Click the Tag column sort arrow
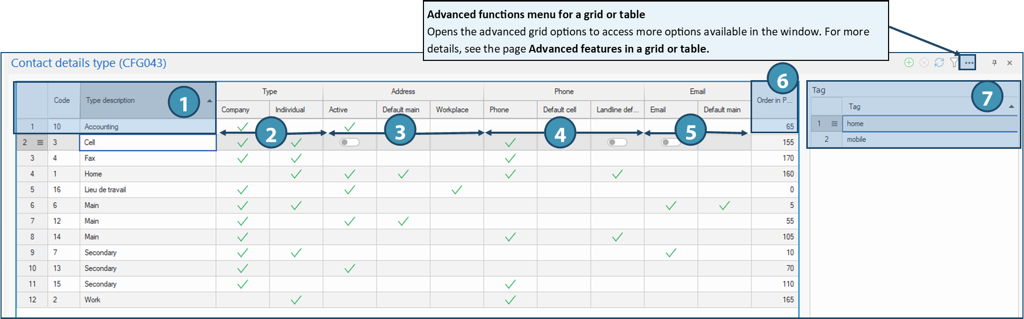This screenshot has width=1024, height=319. [x=1011, y=107]
